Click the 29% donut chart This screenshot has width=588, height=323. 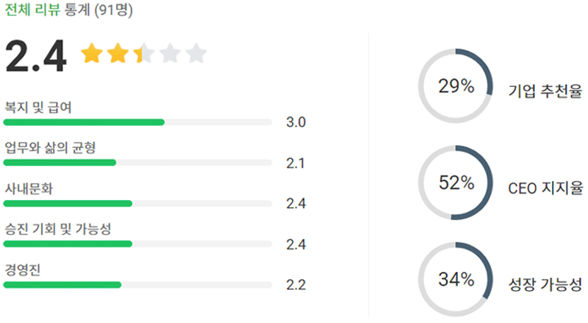click(456, 87)
